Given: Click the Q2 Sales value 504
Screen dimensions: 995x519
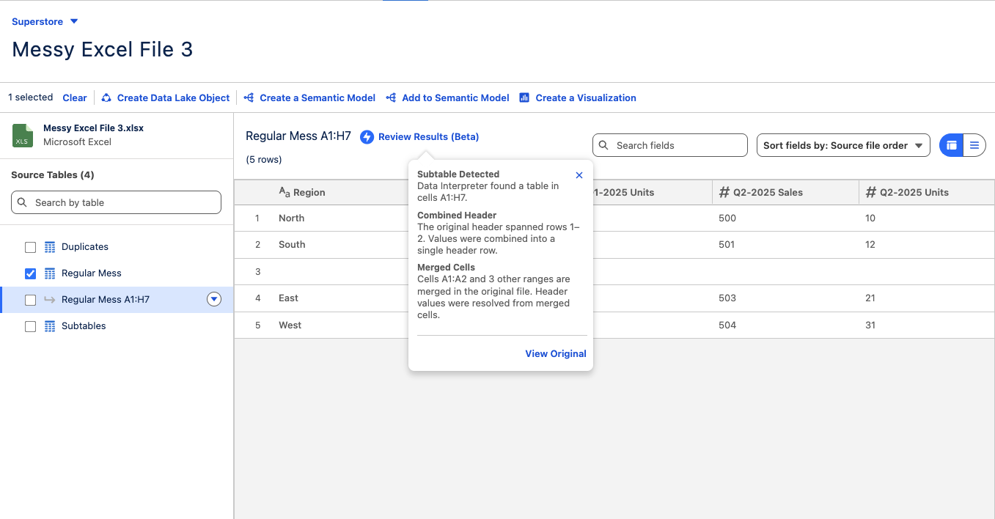Looking at the screenshot, I should click(x=727, y=325).
